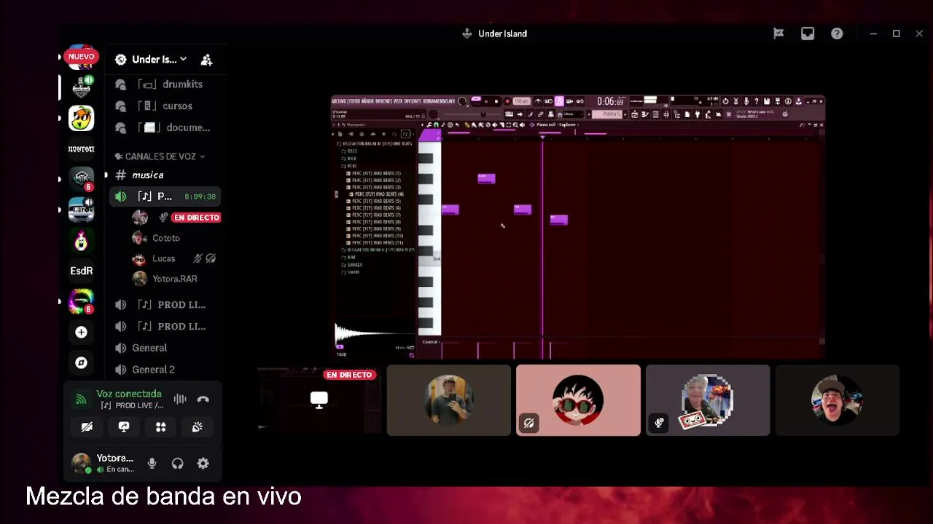Expand the Control lane label in piano roll
Screen dimensions: 933x524
tap(430, 342)
